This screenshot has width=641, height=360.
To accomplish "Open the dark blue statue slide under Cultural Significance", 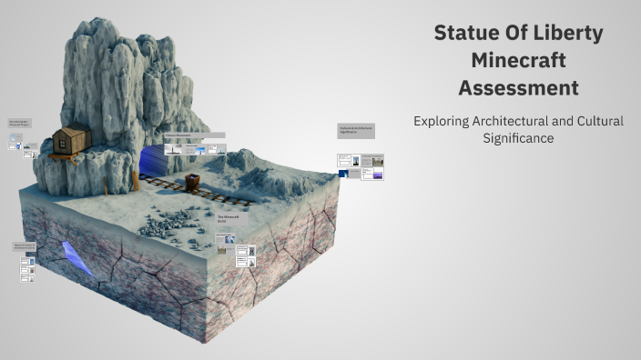I will 350,174.
